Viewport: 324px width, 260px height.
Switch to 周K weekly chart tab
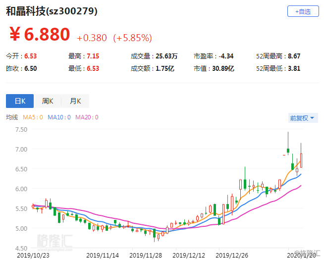(x=48, y=101)
